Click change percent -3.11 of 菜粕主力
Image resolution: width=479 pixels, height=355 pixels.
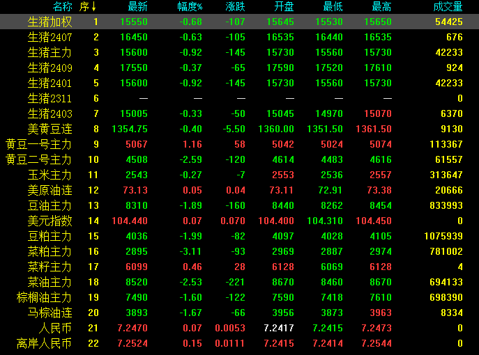(190, 251)
